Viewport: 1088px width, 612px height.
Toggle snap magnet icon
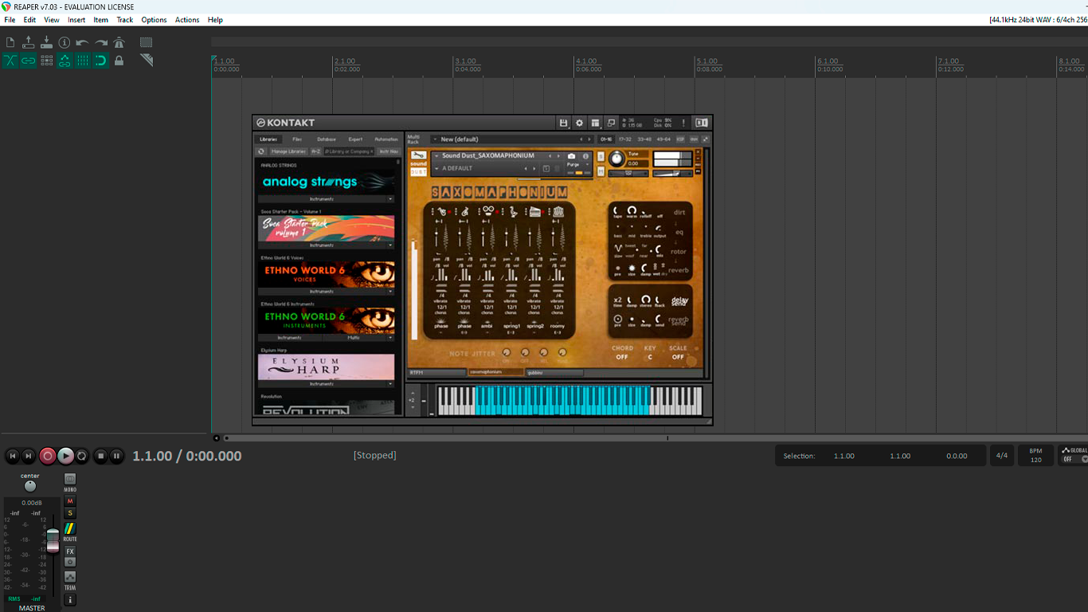tap(101, 61)
